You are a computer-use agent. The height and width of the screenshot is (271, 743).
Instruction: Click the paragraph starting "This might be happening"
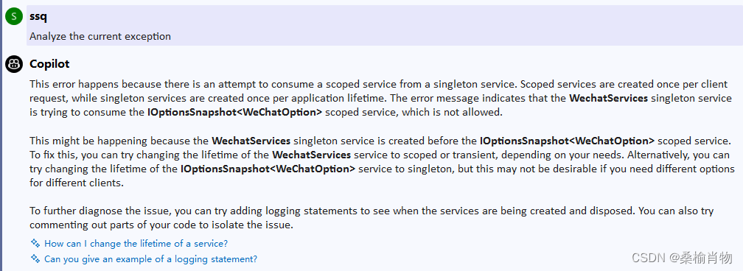382,161
